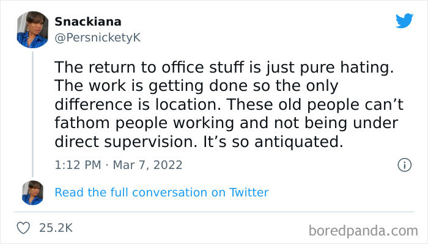View the 25.2K likes count

click(x=56, y=228)
